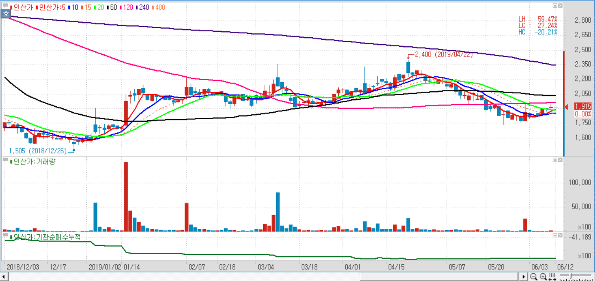This screenshot has height=281, width=595.
Task: Click the 06/03 date axis label
Action: click(539, 266)
